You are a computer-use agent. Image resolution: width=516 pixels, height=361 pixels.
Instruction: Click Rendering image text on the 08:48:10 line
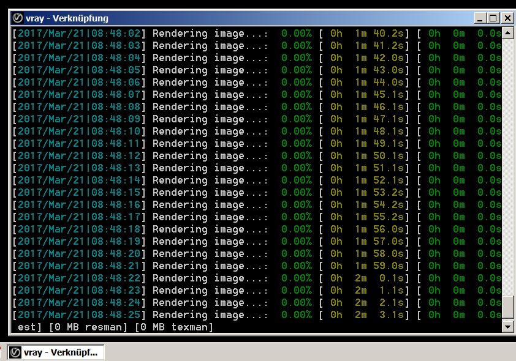coord(210,132)
